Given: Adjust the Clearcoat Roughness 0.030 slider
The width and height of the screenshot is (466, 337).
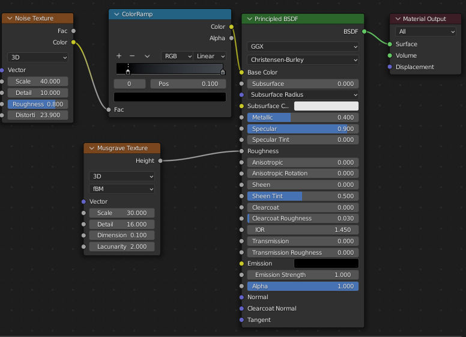Looking at the screenshot, I should point(303,219).
